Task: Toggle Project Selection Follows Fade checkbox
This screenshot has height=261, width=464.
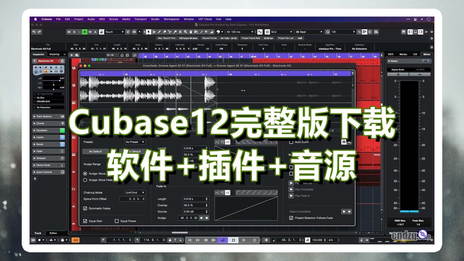Action: pyautogui.click(x=291, y=218)
